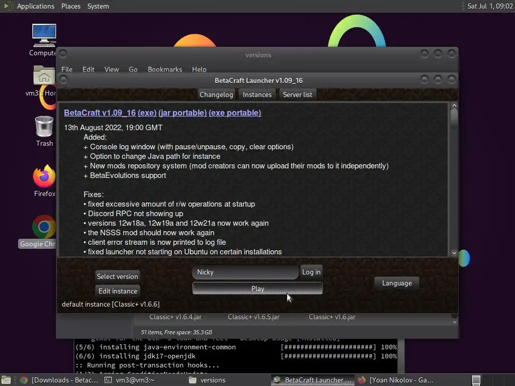
Task: Click the Language button
Action: point(397,283)
